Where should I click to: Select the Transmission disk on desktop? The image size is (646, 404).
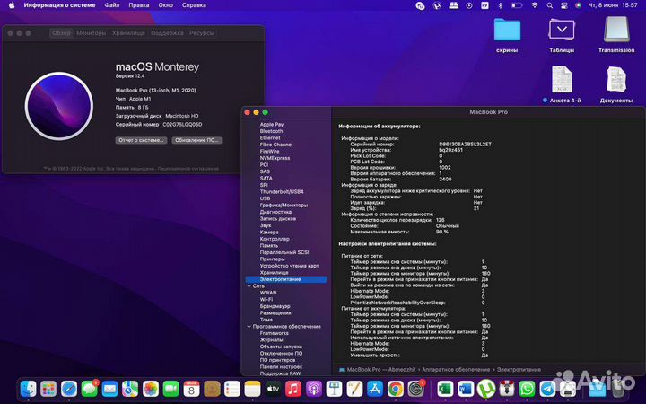[616, 35]
